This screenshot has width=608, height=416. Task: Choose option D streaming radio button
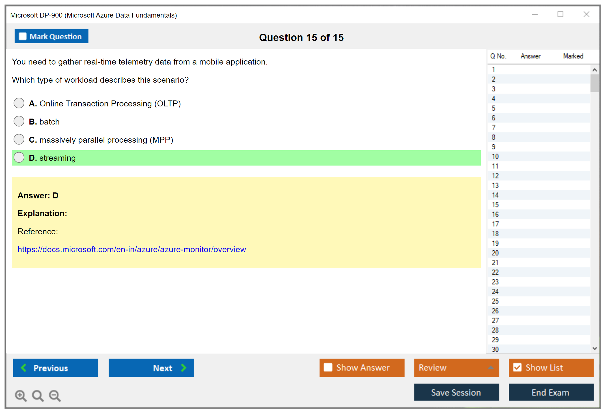click(x=19, y=157)
